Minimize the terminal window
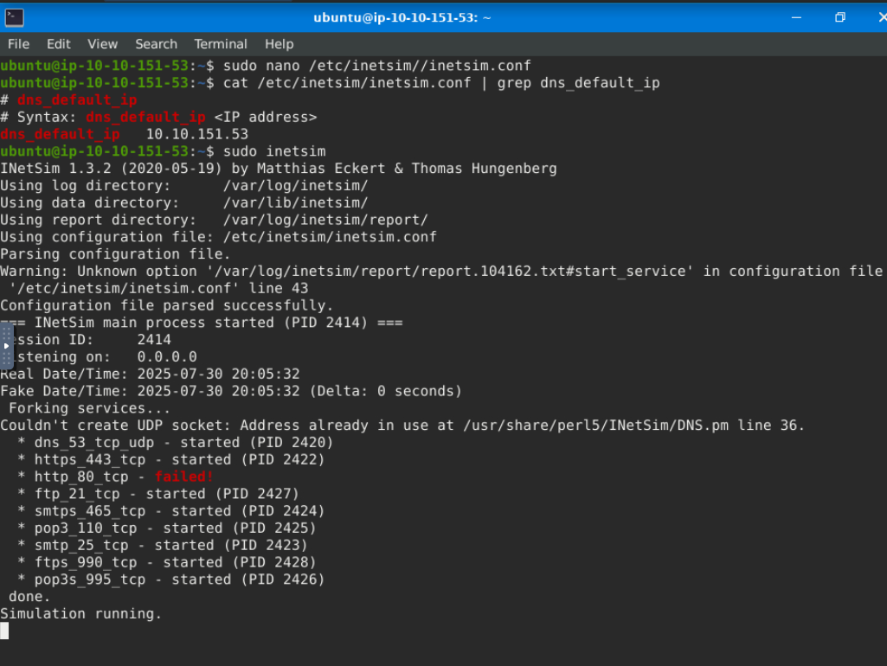Image resolution: width=887 pixels, height=666 pixels. [x=796, y=17]
